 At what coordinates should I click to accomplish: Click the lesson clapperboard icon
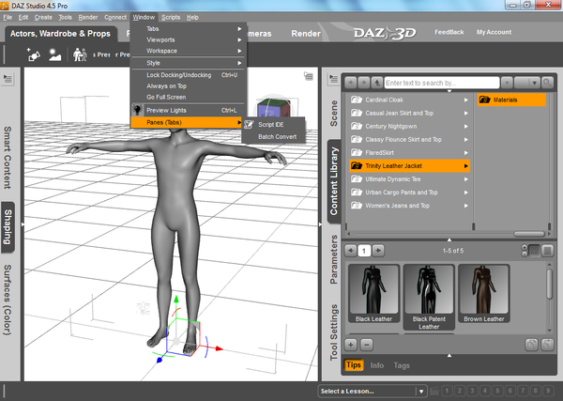click(434, 391)
